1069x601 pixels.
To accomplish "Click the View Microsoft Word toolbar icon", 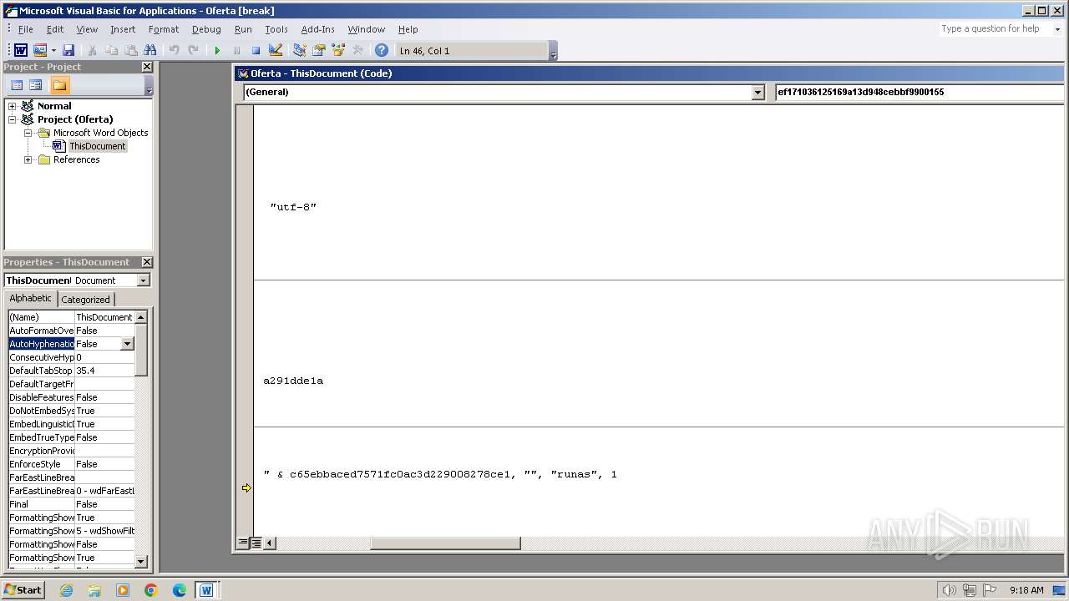I will click(x=21, y=50).
